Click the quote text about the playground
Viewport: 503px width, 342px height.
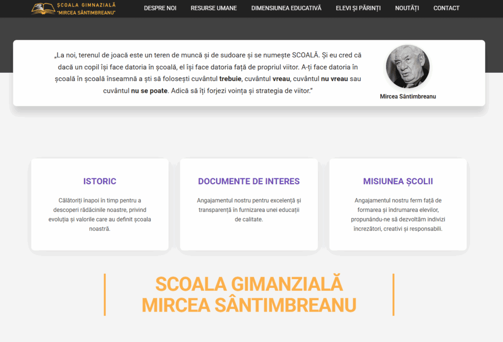pyautogui.click(x=208, y=73)
